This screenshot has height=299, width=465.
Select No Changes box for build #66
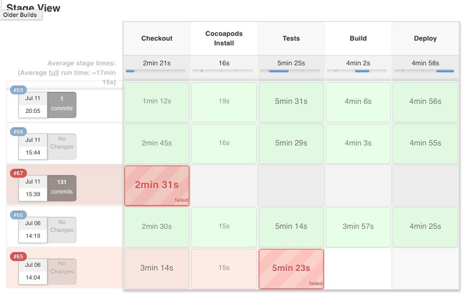(62, 229)
